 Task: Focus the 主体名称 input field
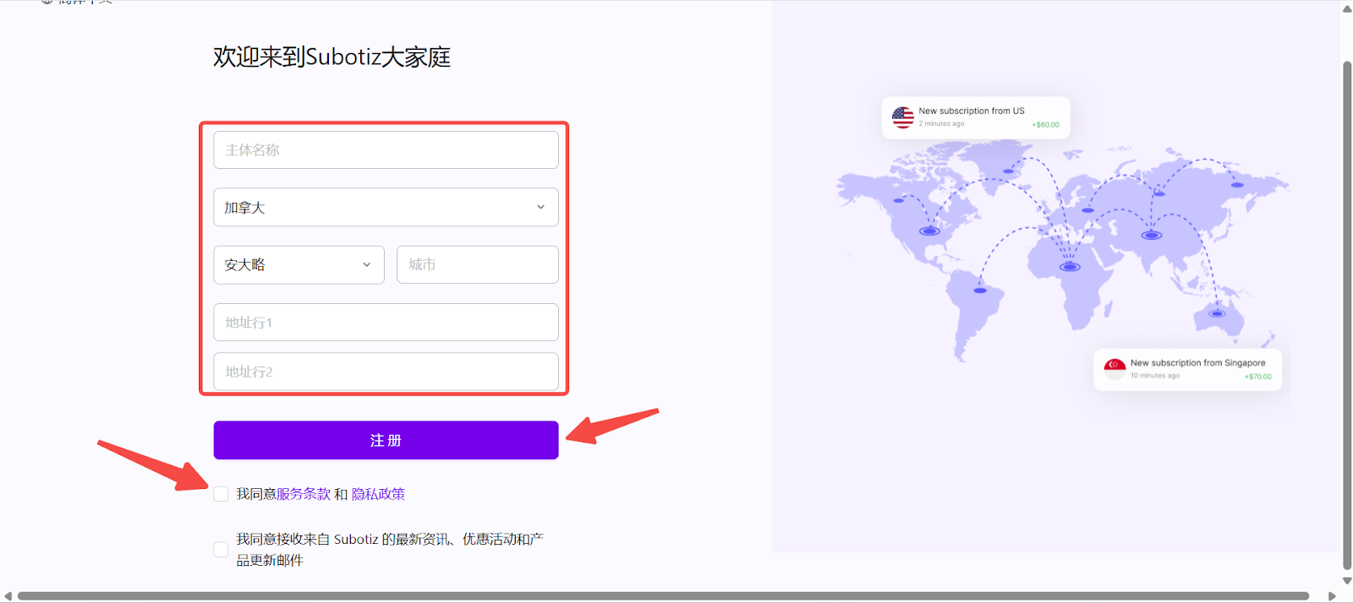click(x=386, y=149)
